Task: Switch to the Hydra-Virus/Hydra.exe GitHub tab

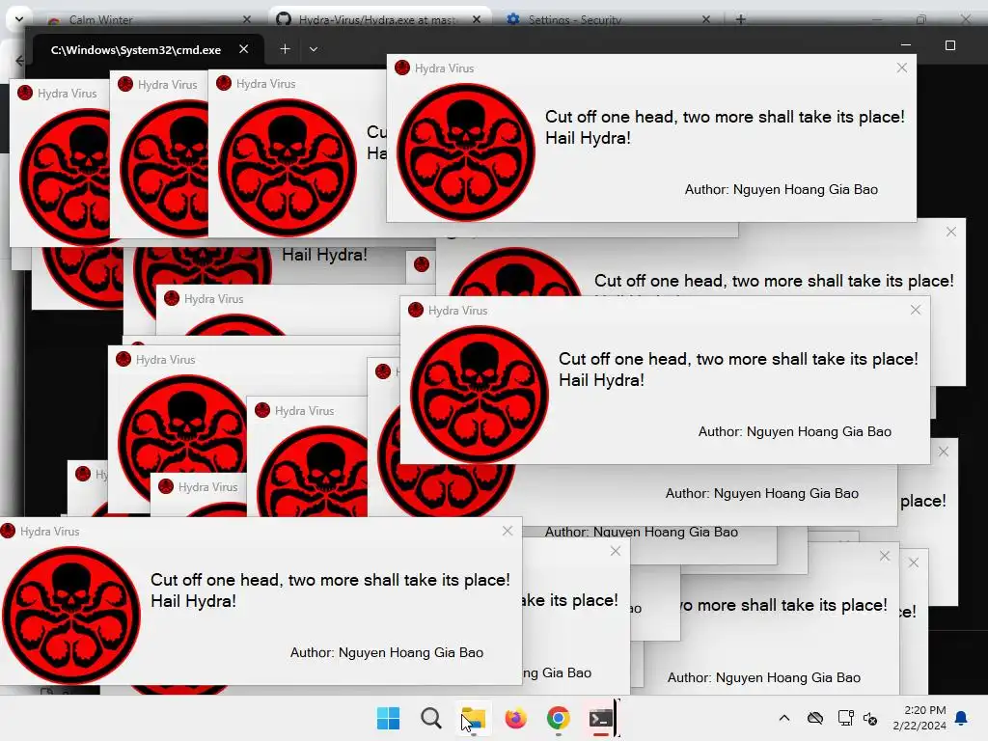Action: [377, 19]
